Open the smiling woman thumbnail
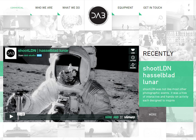This screenshot has width=196, height=140. [44, 23]
